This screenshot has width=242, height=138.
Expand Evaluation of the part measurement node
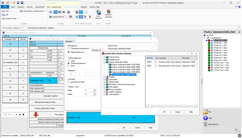pos(104,84)
